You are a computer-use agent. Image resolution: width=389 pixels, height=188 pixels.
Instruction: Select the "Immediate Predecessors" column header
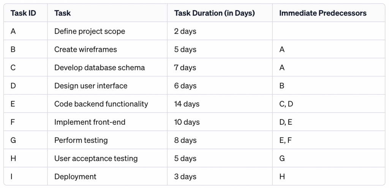point(323,13)
